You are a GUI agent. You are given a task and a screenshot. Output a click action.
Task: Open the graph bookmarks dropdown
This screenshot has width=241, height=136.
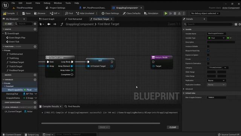pyautogui.click(x=42, y=24)
